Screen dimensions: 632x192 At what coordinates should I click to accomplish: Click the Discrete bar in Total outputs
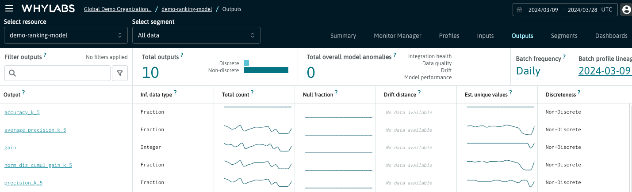[246, 63]
